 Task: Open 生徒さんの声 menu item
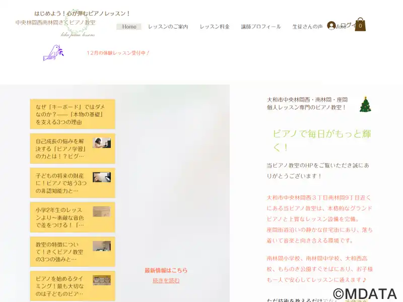[x=307, y=27]
